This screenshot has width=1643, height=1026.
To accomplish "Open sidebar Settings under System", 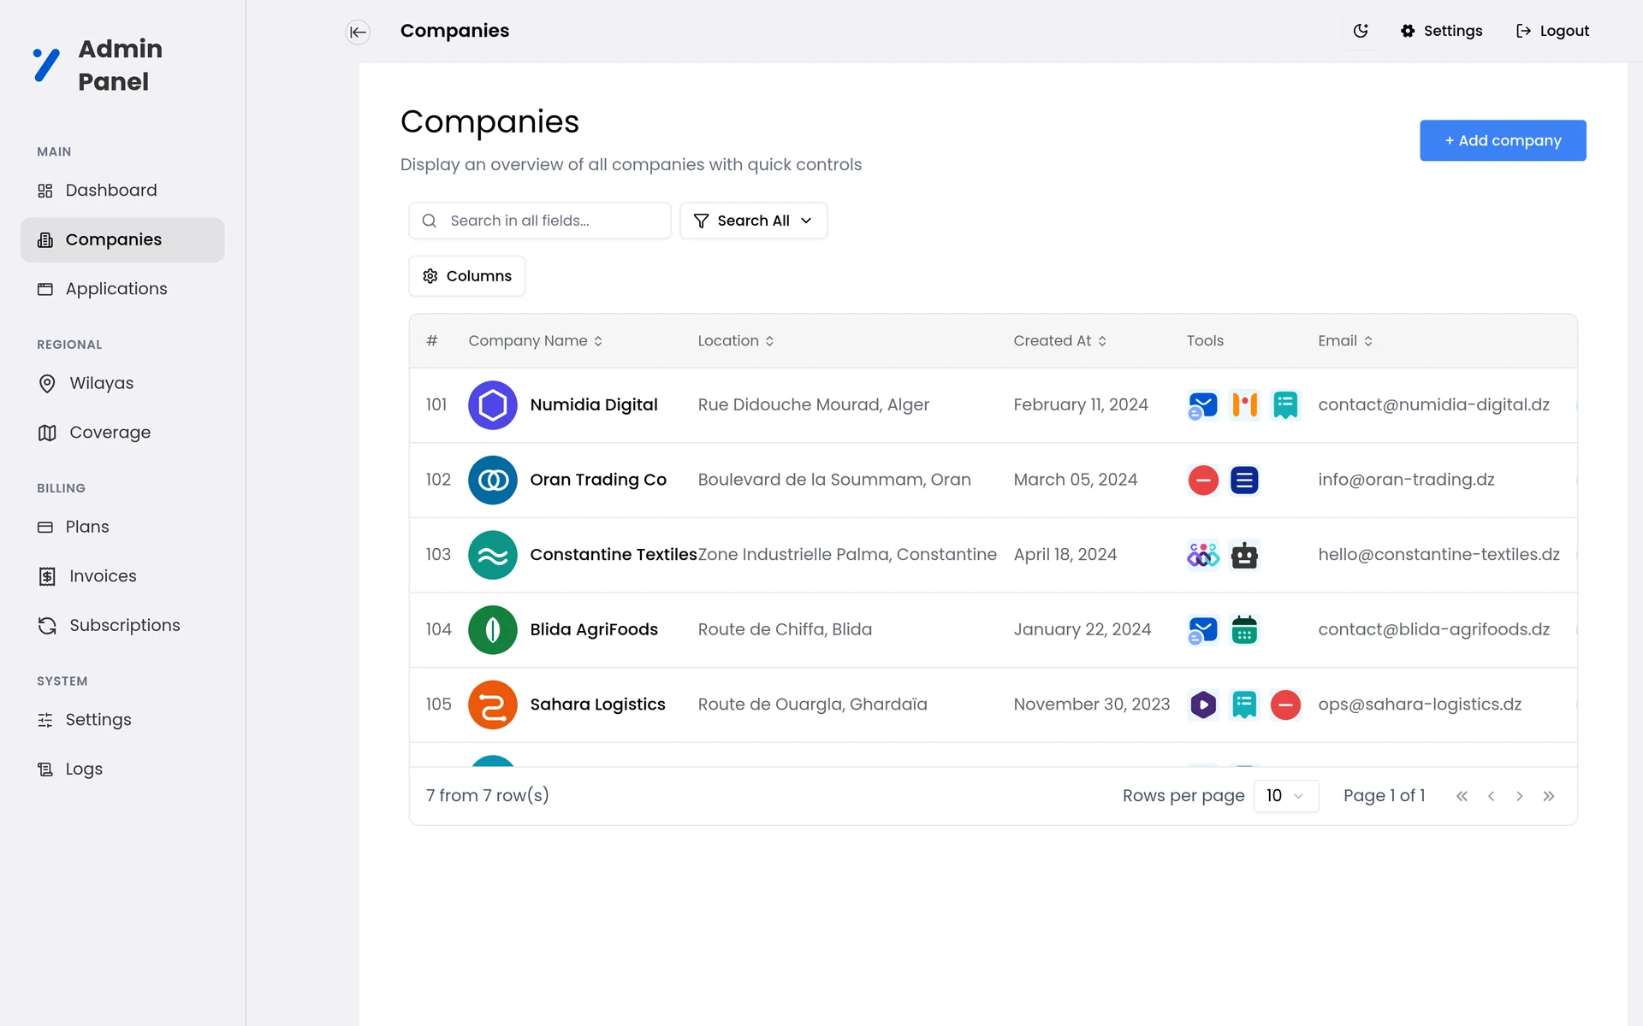I will [x=122, y=720].
